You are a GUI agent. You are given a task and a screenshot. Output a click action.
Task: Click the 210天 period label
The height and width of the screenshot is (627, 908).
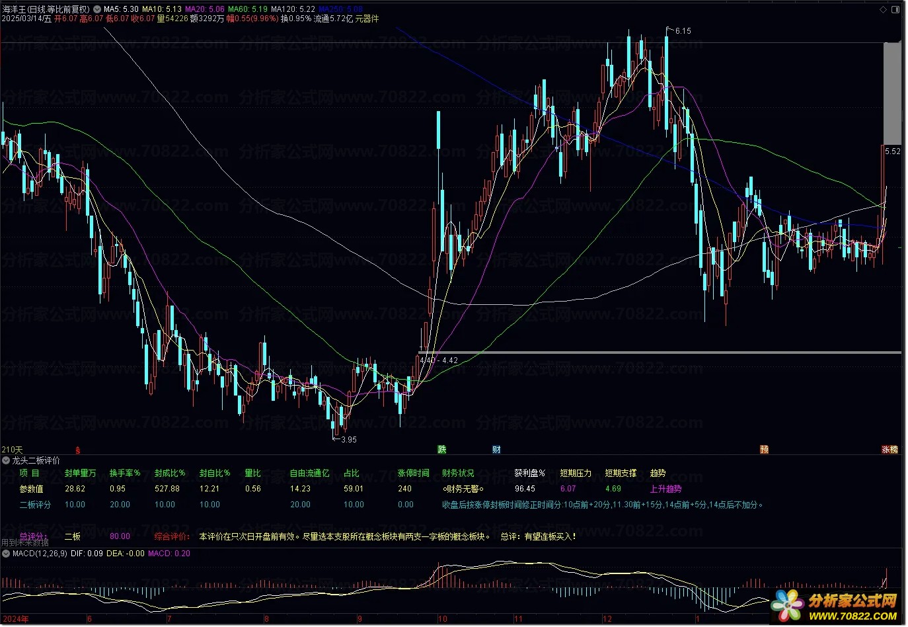(12, 450)
